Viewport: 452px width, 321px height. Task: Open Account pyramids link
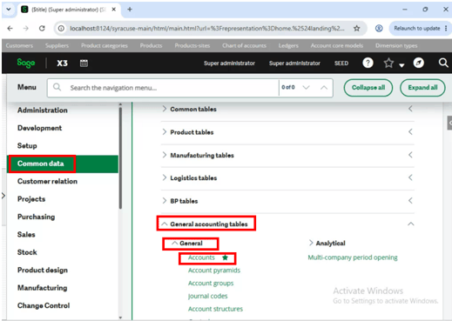pos(214,271)
